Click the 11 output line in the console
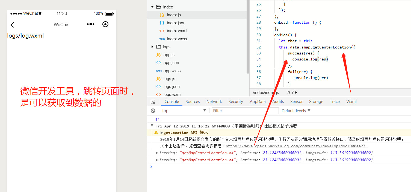Viewport: 411px width, 192px height. (158, 120)
